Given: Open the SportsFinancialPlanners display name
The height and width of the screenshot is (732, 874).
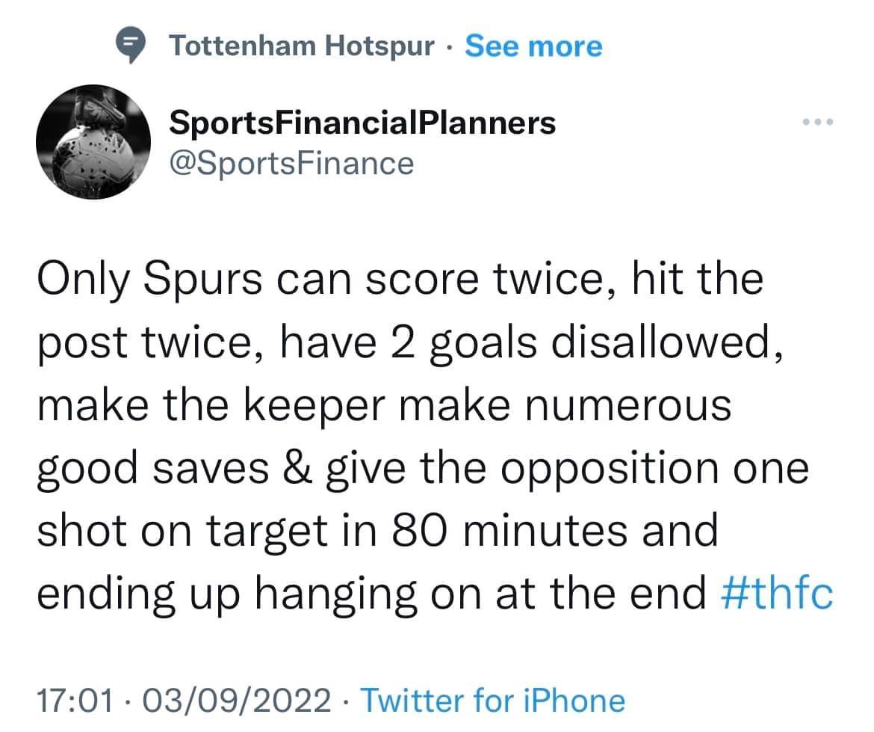Looking at the screenshot, I should coord(362,123).
